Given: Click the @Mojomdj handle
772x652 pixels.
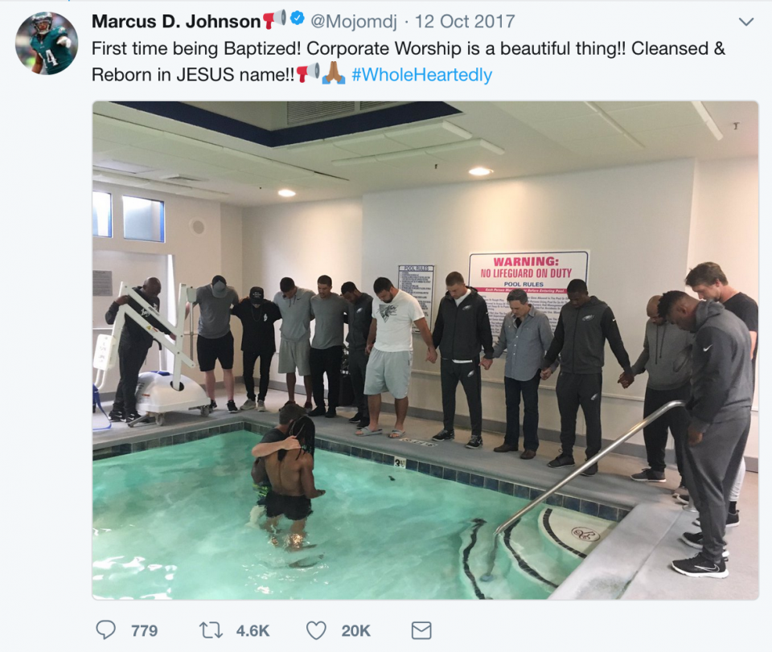Looking at the screenshot, I should click(354, 21).
